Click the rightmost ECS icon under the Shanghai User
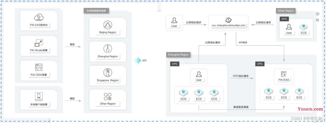Image resolution: width=326 pixels, height=123 pixels. pyautogui.click(x=214, y=93)
